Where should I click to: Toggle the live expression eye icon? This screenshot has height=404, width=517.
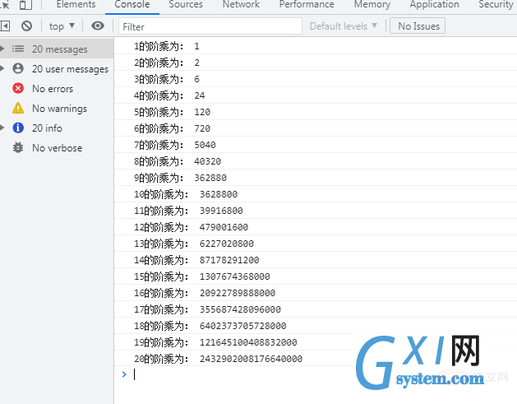98,26
